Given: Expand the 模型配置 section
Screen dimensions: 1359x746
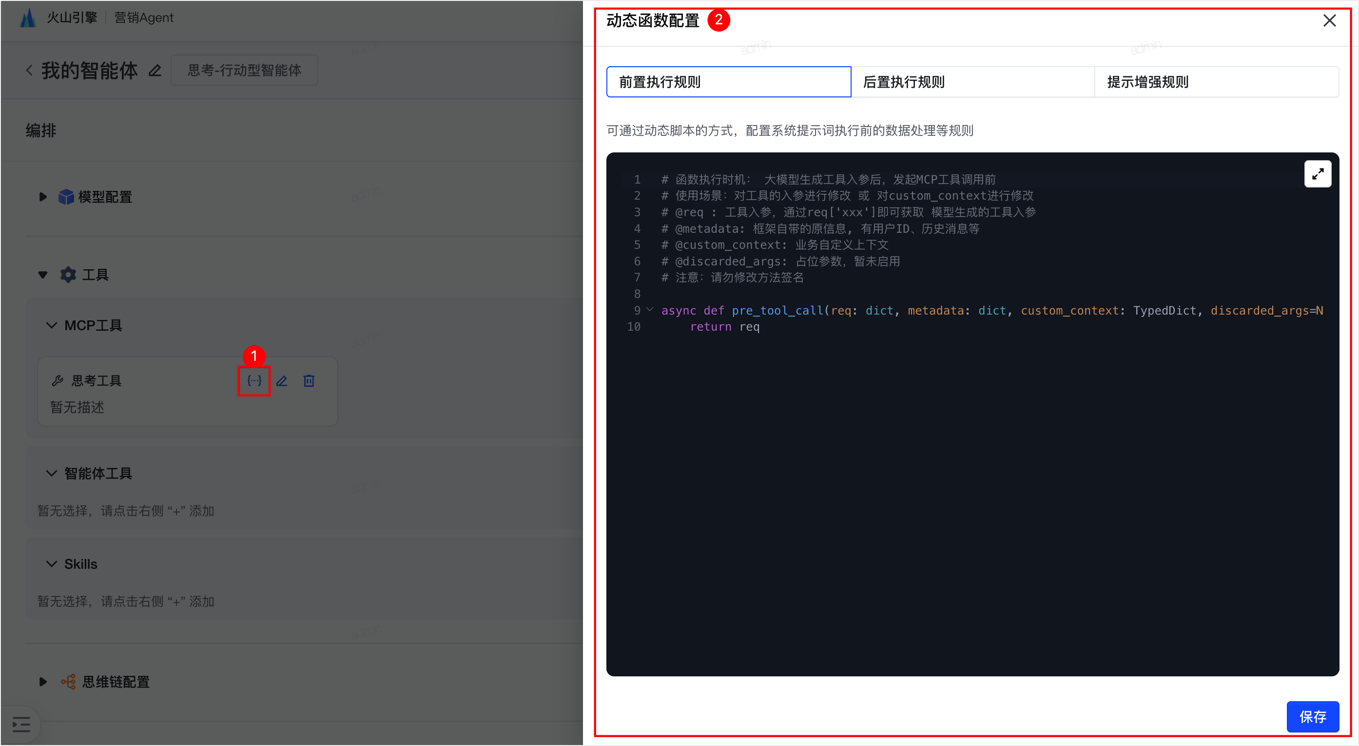Looking at the screenshot, I should point(43,197).
